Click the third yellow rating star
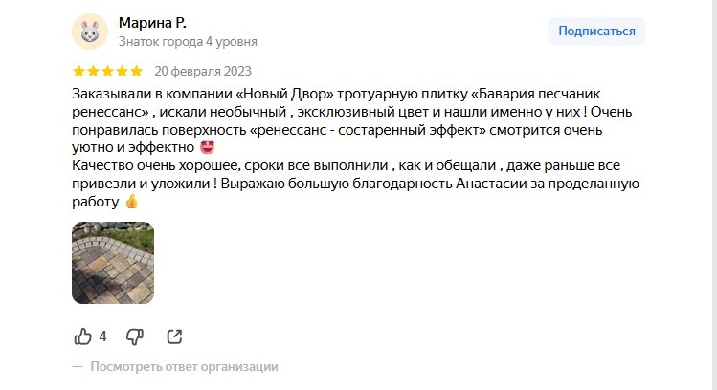Viewport: 717px width, 390px height. click(107, 72)
